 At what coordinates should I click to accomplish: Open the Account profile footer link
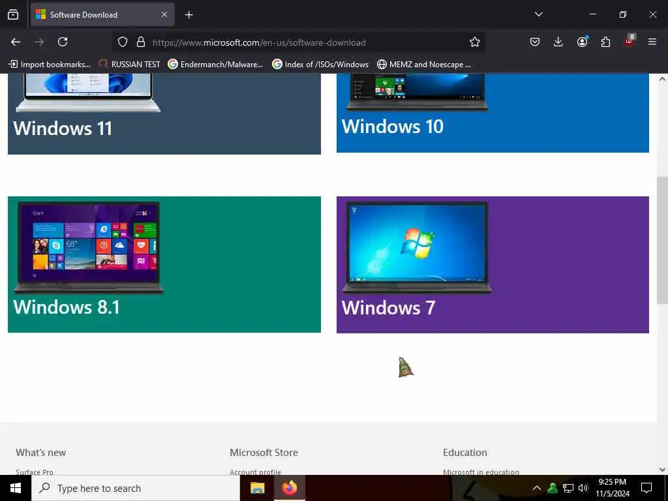pos(255,472)
